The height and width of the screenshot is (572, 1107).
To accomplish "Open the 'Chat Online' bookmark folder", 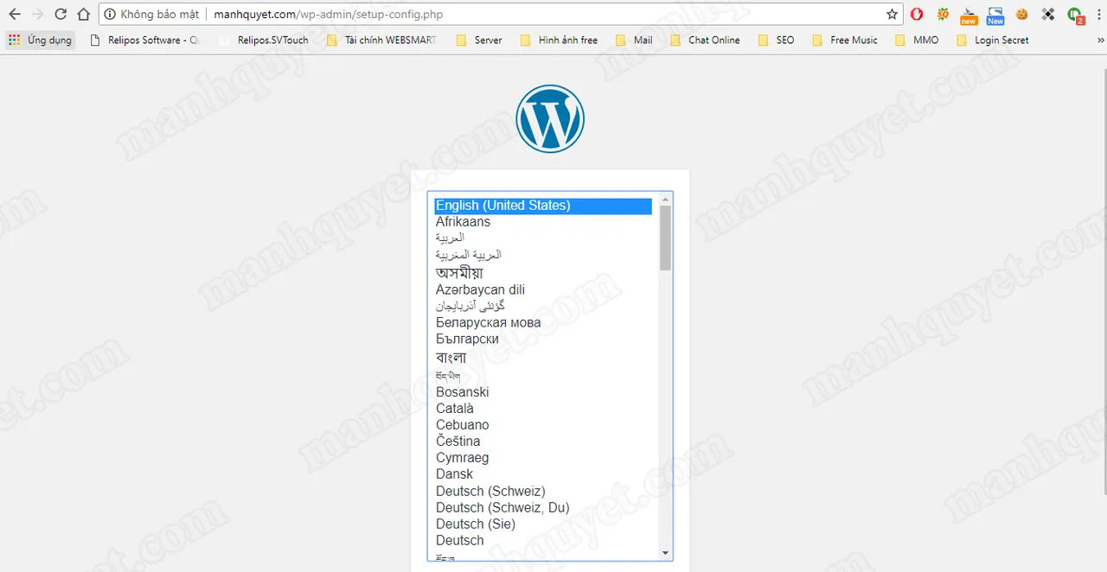I will pyautogui.click(x=705, y=40).
